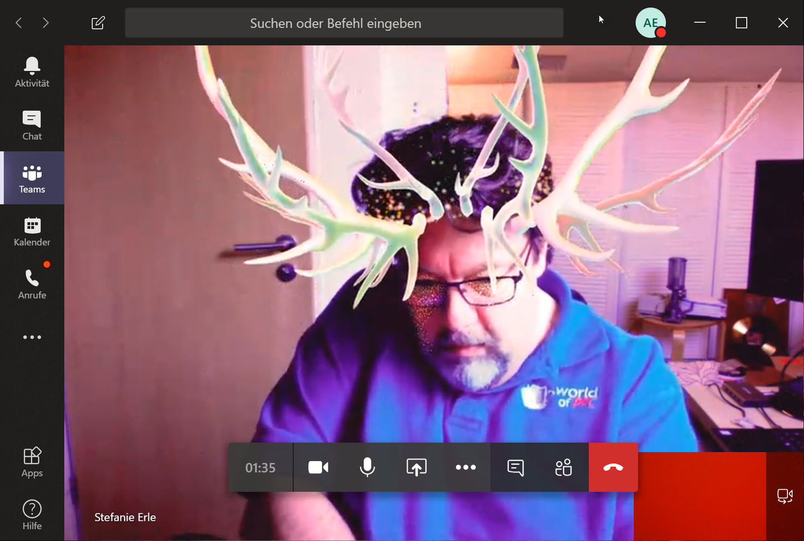Open Hilfe help menu
Screen dimensions: 804x541
pos(32,515)
